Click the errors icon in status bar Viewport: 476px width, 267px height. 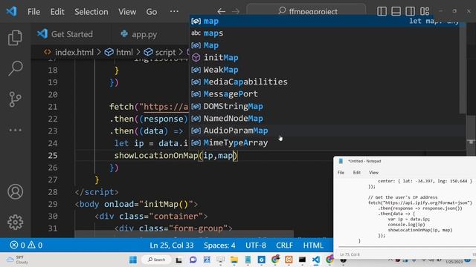click(x=14, y=245)
